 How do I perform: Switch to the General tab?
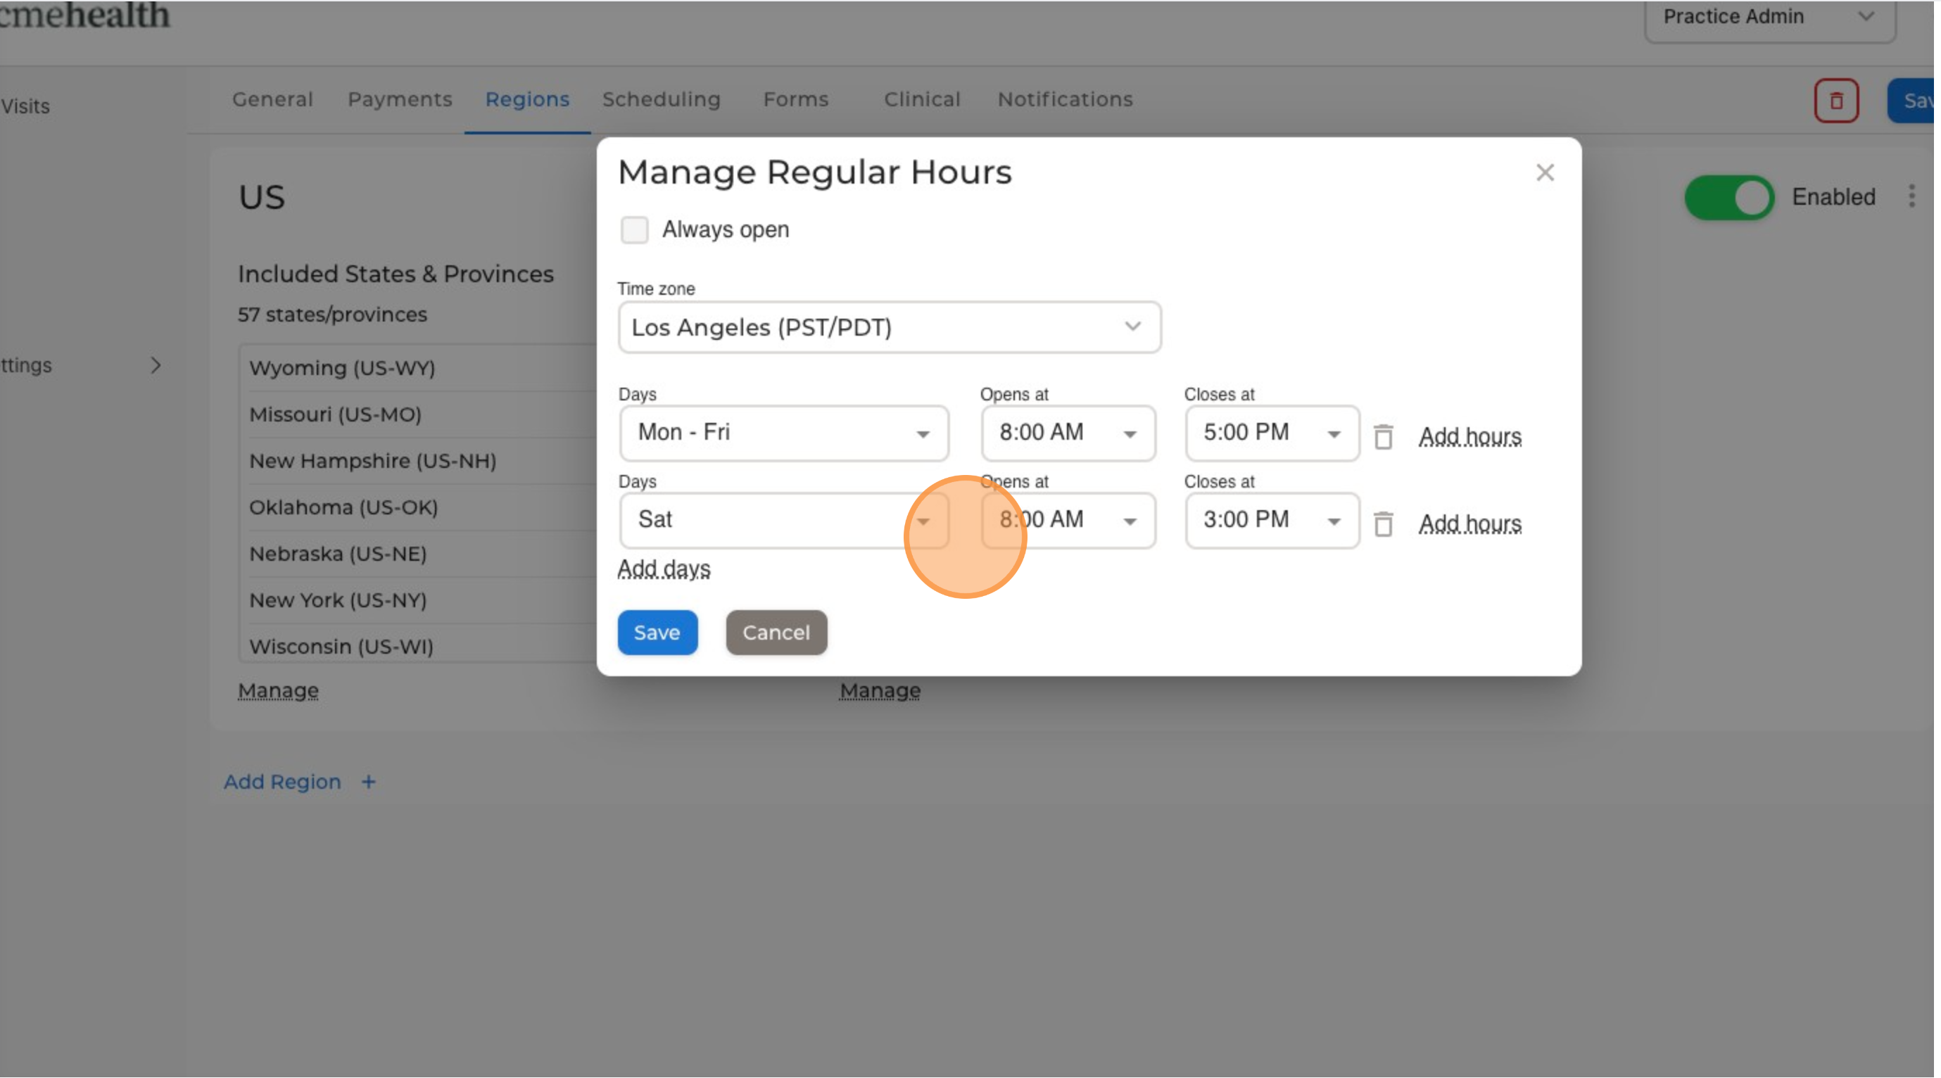point(272,99)
